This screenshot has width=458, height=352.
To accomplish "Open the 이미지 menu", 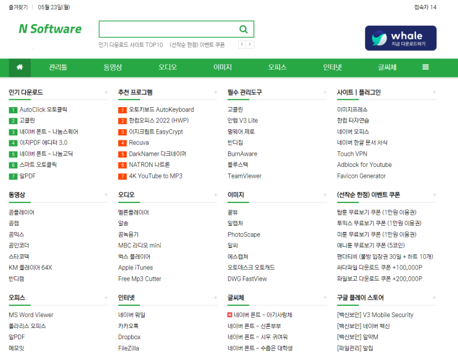I will (223, 67).
